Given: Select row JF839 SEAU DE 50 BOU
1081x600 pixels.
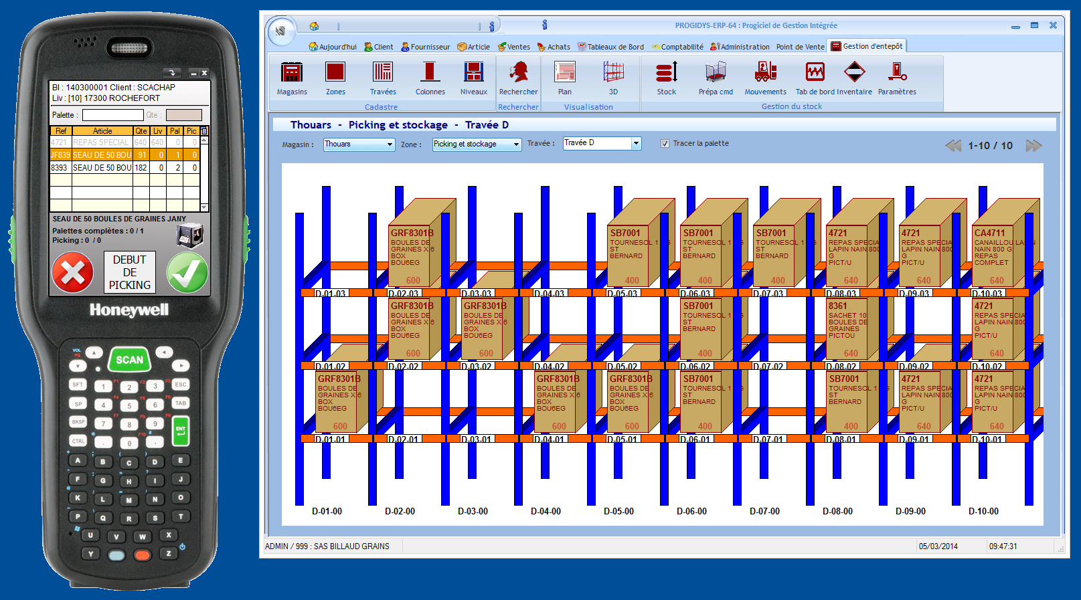Looking at the screenshot, I should point(124,155).
